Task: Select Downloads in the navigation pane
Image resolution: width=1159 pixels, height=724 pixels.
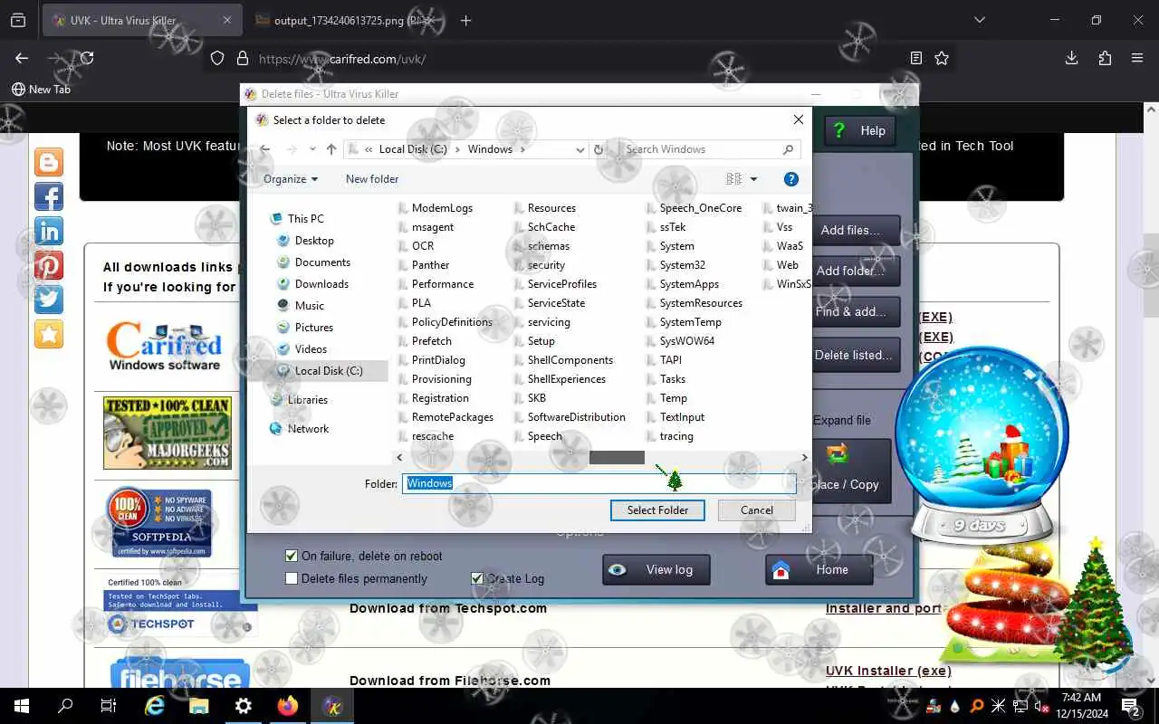Action: coord(321,283)
